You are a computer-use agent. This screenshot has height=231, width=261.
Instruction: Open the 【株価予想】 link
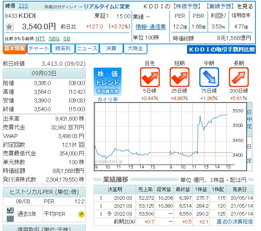tap(187, 6)
